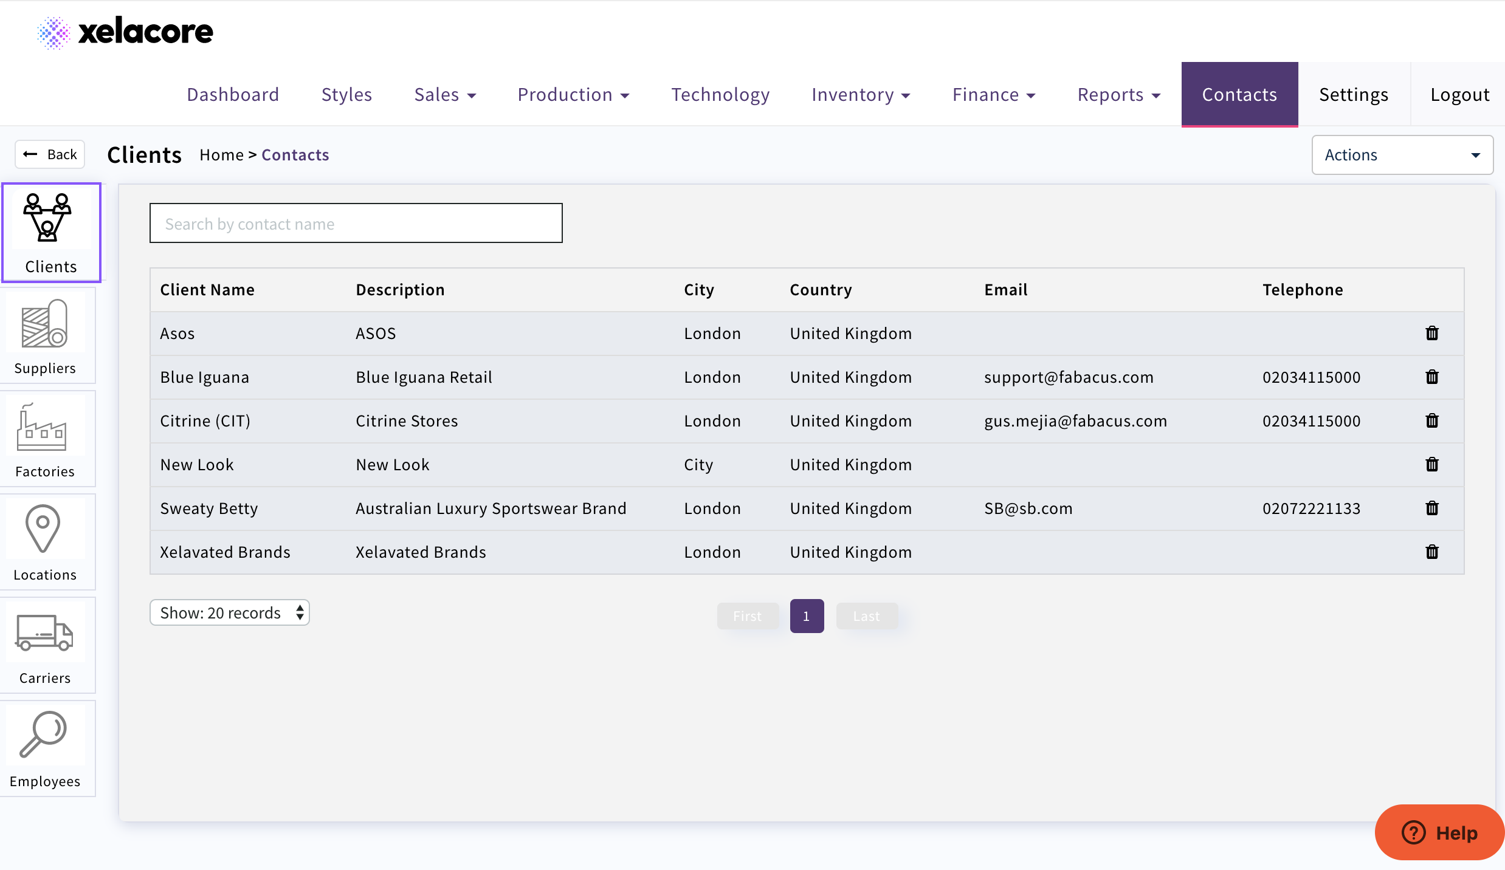Open the orange Help button
Screen dimensions: 1505x870
click(1439, 832)
